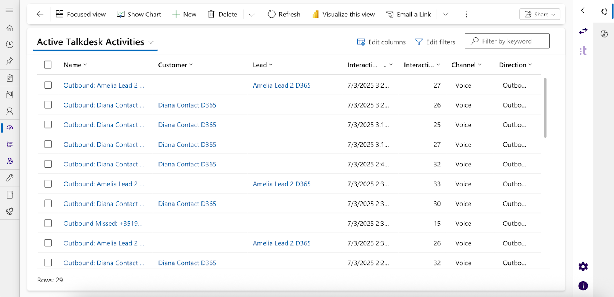
Task: Check the Diana Contact row with duration 25
Action: 48,124
